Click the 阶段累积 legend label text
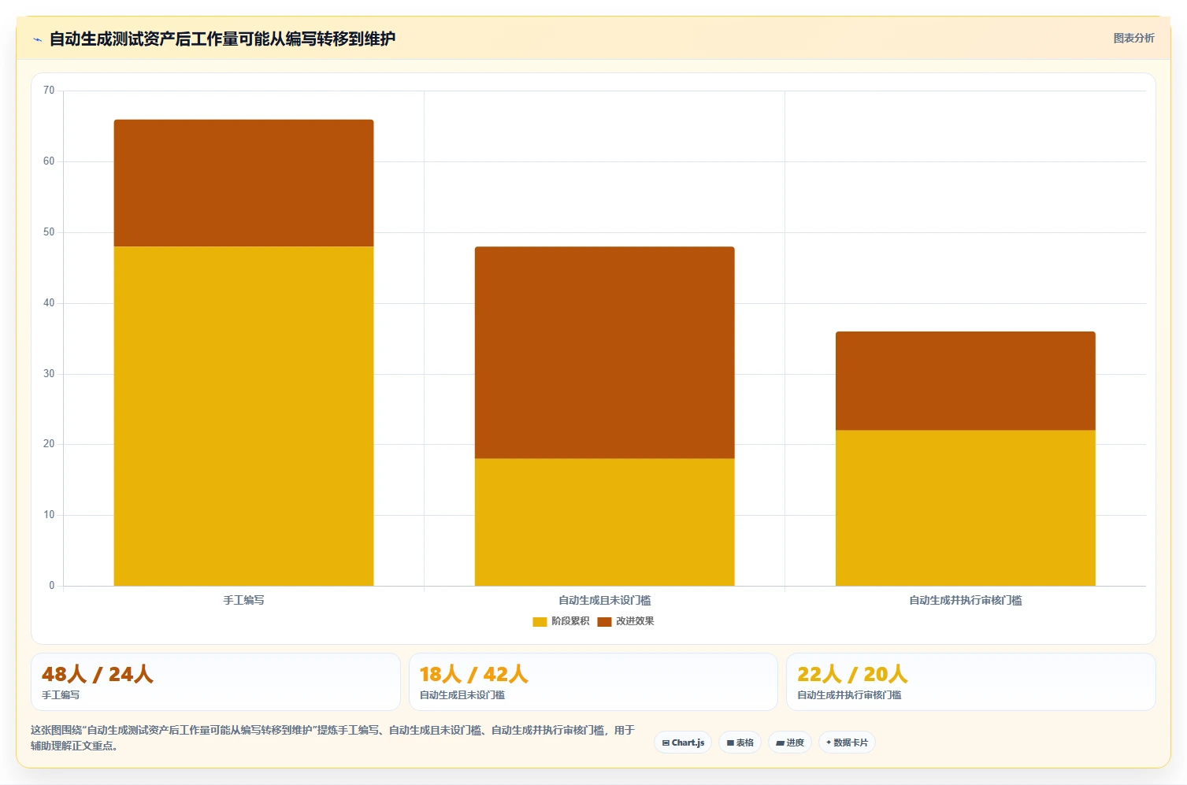The width and height of the screenshot is (1187, 785). pos(570,621)
